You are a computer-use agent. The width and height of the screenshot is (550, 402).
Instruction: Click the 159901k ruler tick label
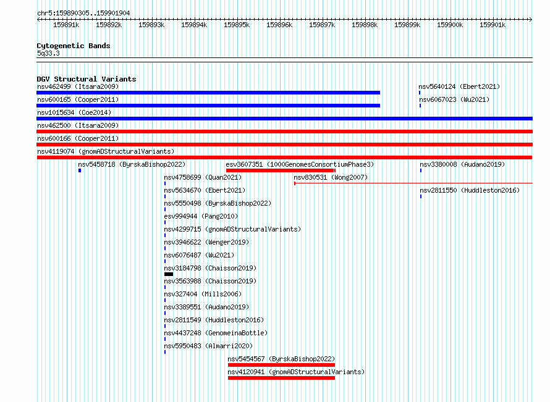pyautogui.click(x=493, y=25)
